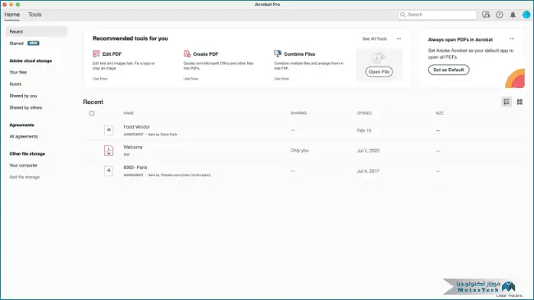The height and width of the screenshot is (300, 534).
Task: Sort by the NAME column header
Action: tap(129, 113)
